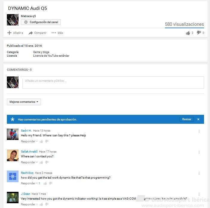Like the video with thumbs-up icon
The height and width of the screenshot is (208, 210).
click(188, 33)
